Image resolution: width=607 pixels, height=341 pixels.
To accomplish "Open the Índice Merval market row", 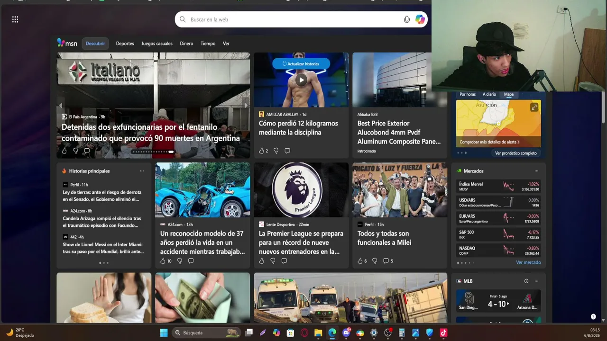I will (x=499, y=187).
